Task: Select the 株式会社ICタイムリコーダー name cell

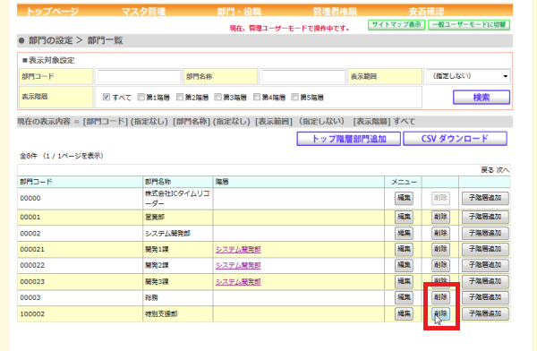Action: pyautogui.click(x=178, y=199)
